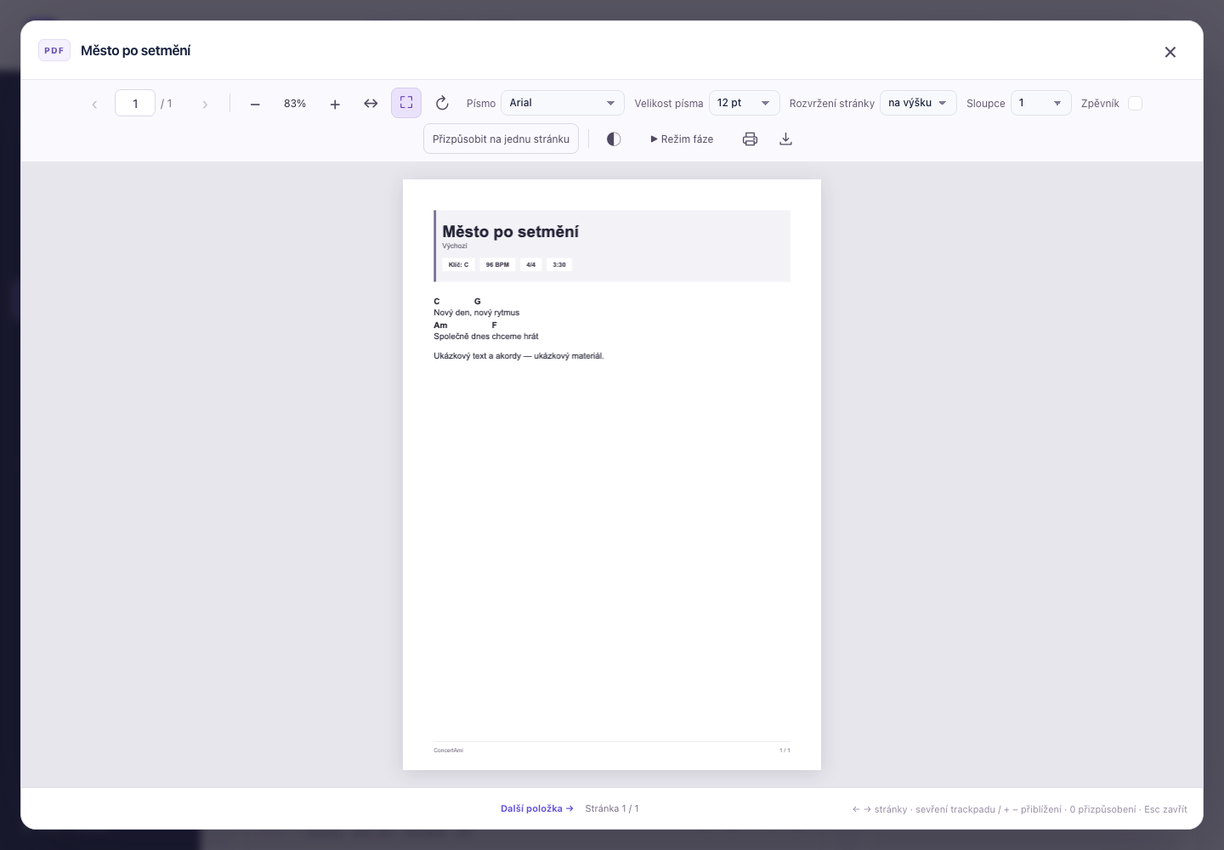Close the preview with the X icon

1170,52
